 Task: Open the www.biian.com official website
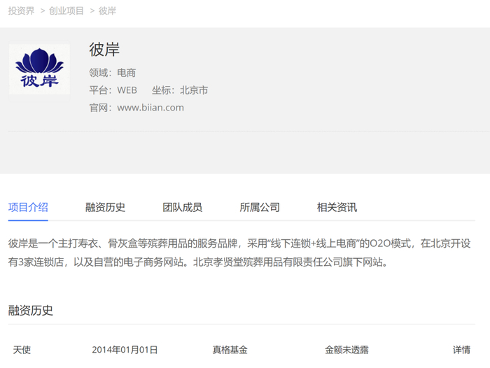click(150, 108)
